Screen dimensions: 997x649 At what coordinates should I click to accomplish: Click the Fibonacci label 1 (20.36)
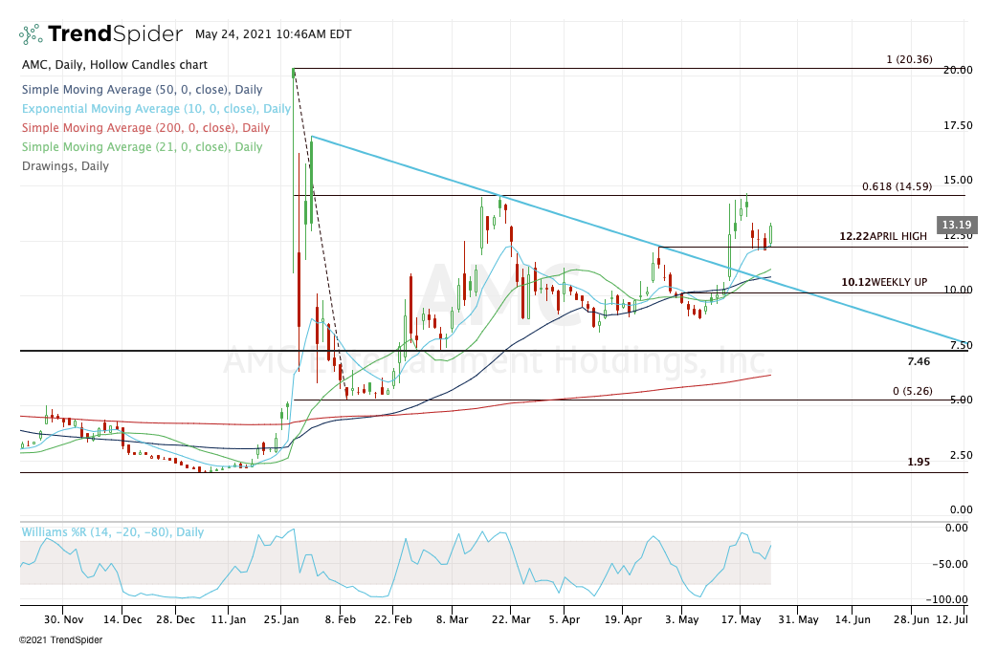pos(909,59)
